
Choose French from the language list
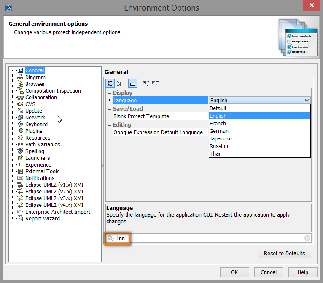tap(218, 124)
